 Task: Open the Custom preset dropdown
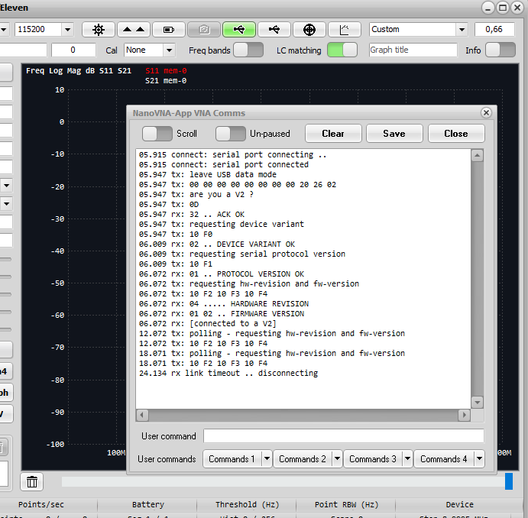point(462,30)
